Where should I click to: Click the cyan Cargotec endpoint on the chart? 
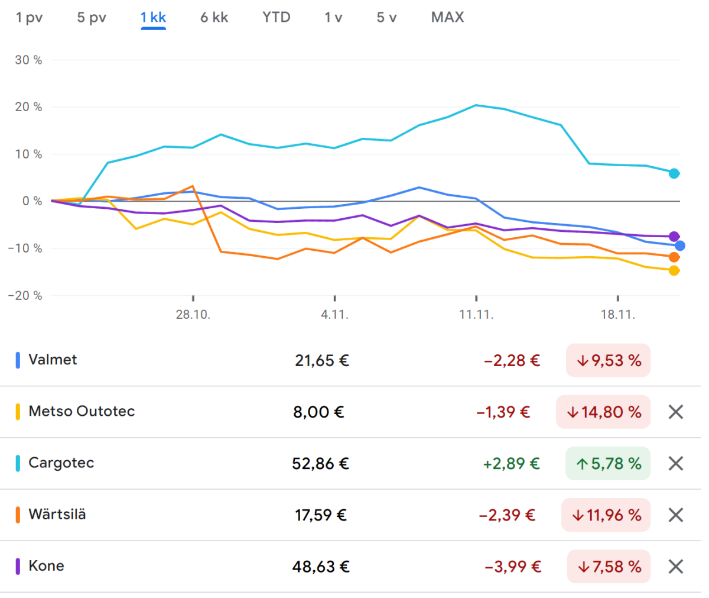coord(674,173)
